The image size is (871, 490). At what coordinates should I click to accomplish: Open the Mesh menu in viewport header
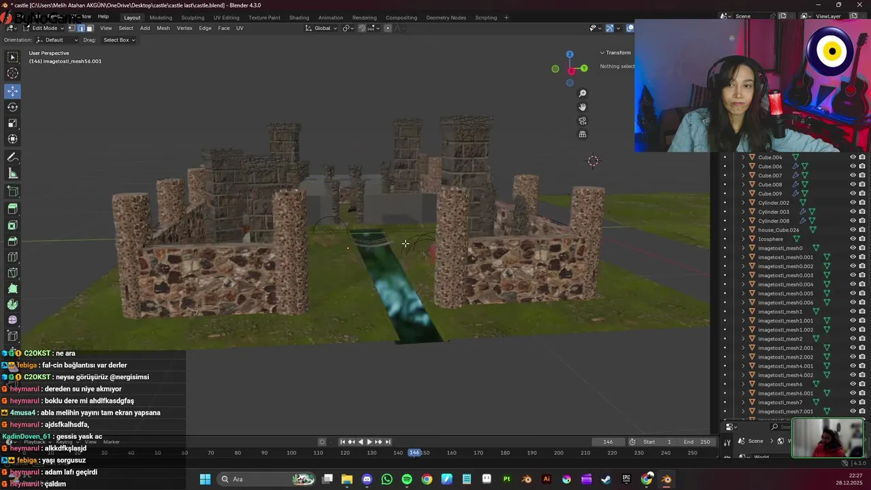[163, 28]
